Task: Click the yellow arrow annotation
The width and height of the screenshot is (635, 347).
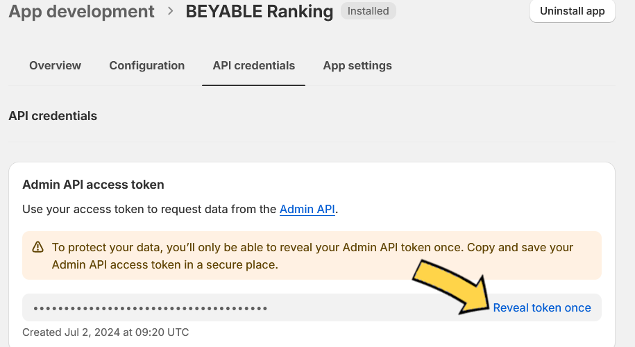Action: [x=452, y=286]
